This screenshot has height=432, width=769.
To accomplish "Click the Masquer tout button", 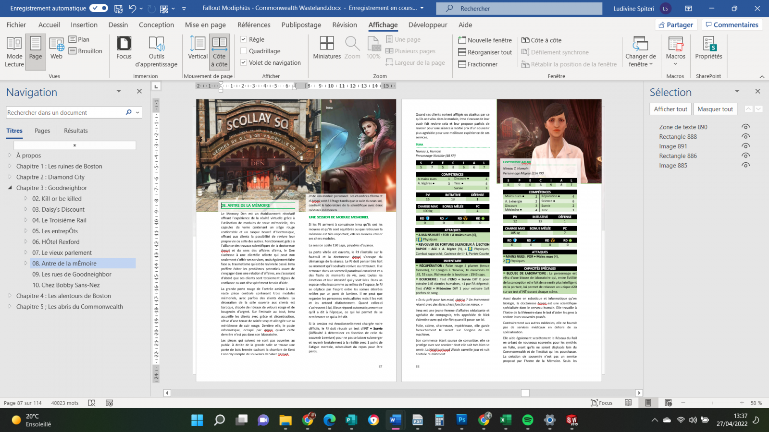I will (x=715, y=109).
